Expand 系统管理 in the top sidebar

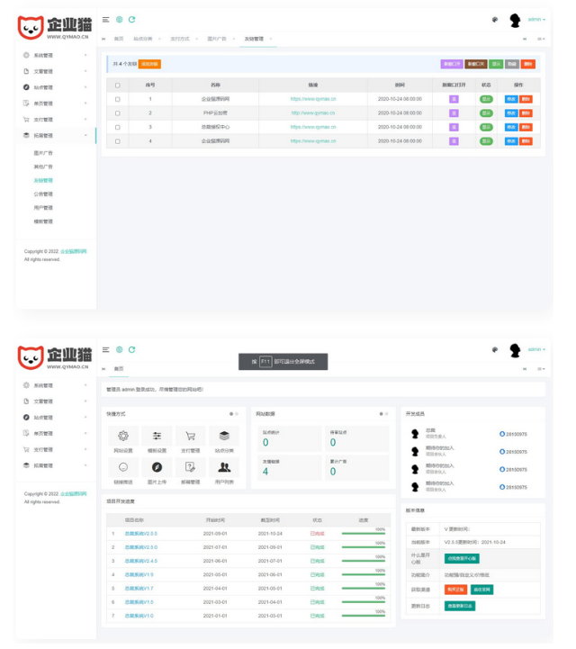(54, 56)
